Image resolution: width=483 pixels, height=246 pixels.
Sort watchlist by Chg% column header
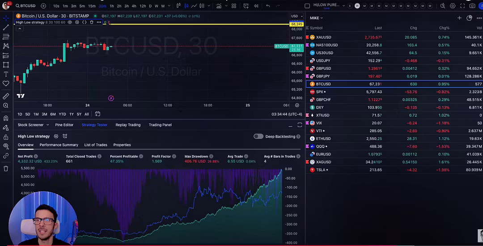tap(444, 28)
